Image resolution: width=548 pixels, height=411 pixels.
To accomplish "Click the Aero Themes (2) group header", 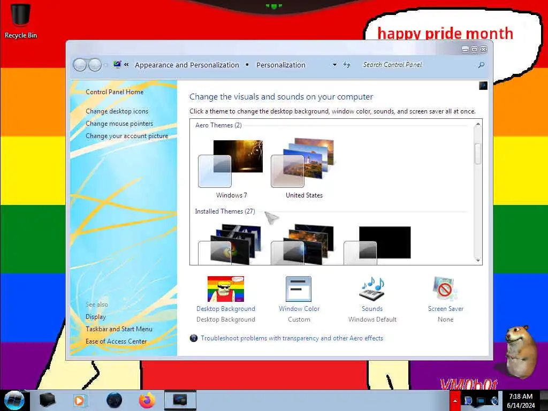I will click(218, 125).
